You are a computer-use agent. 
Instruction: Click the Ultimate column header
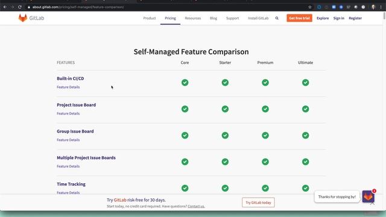(306, 63)
